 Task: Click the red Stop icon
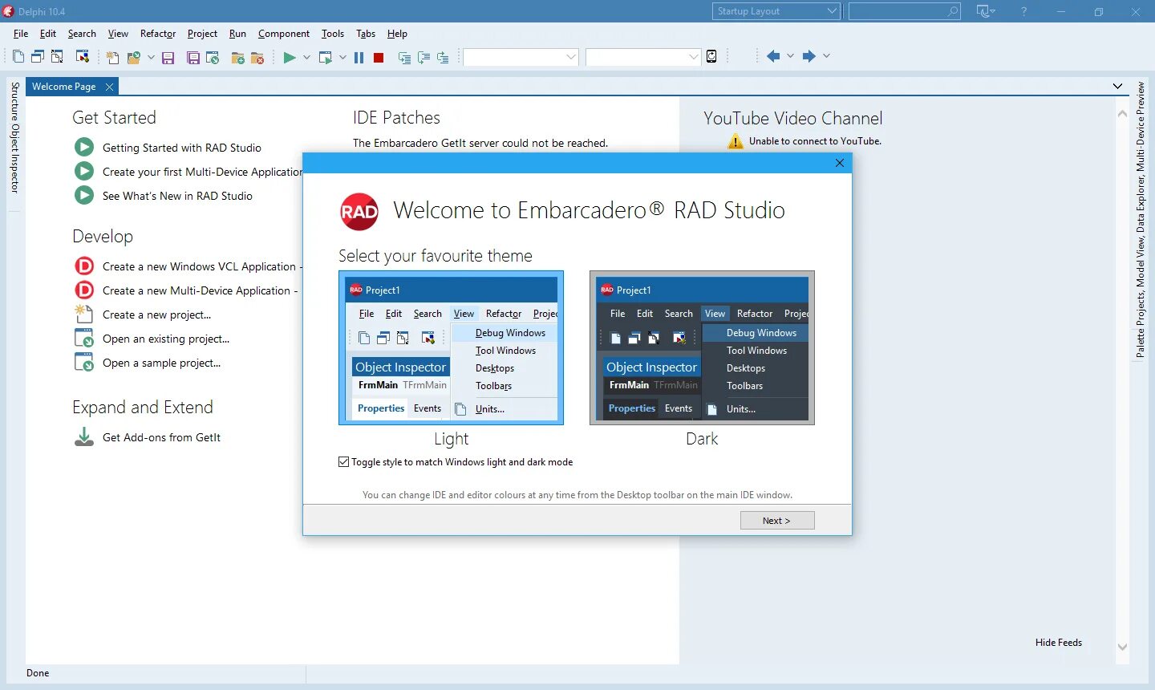coord(379,58)
